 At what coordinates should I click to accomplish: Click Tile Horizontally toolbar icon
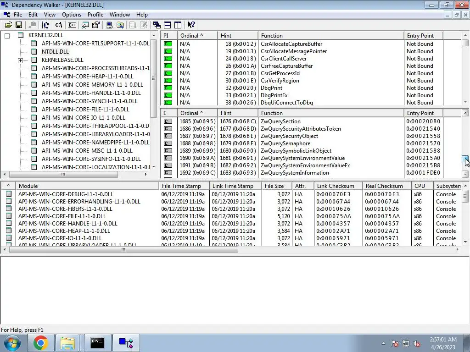coord(167,25)
